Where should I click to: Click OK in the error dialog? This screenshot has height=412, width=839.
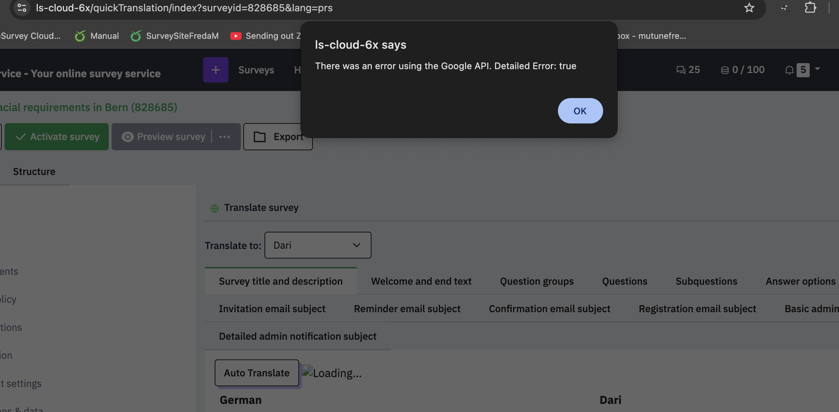click(580, 111)
